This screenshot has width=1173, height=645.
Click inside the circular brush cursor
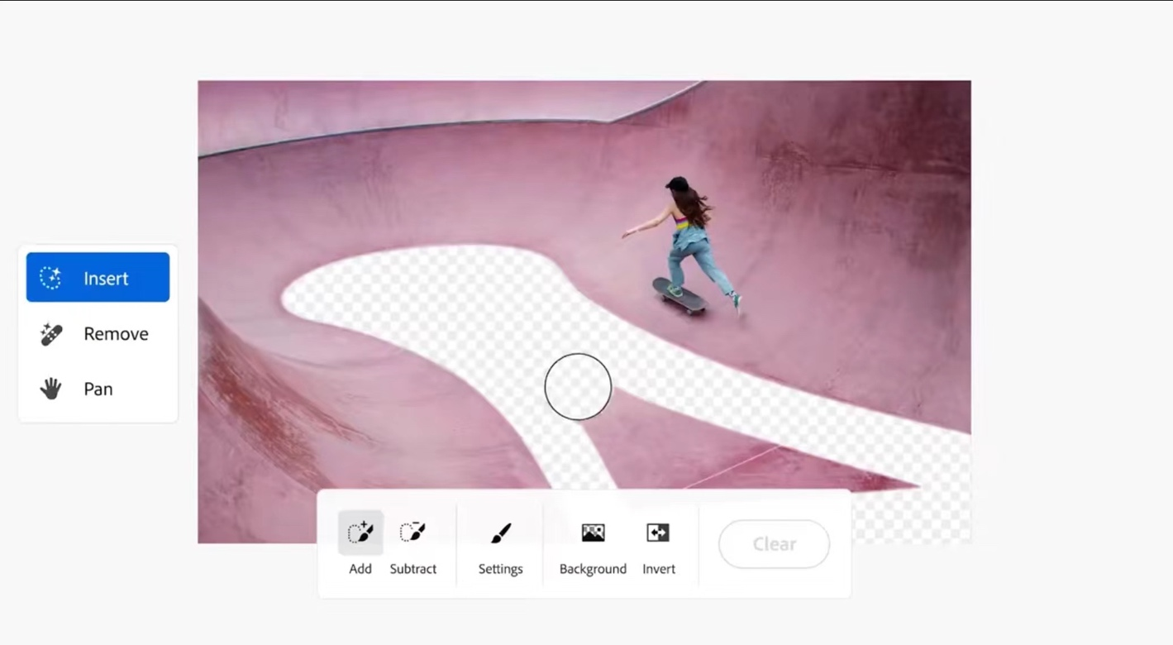tap(578, 387)
